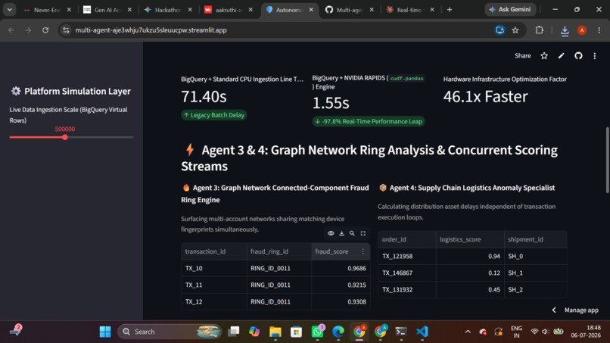610x343 pixels.
Task: Download the fraud ring table as CSV
Action: coord(341,233)
